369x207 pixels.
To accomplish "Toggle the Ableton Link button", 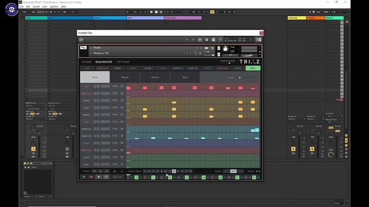I will 24,11.
